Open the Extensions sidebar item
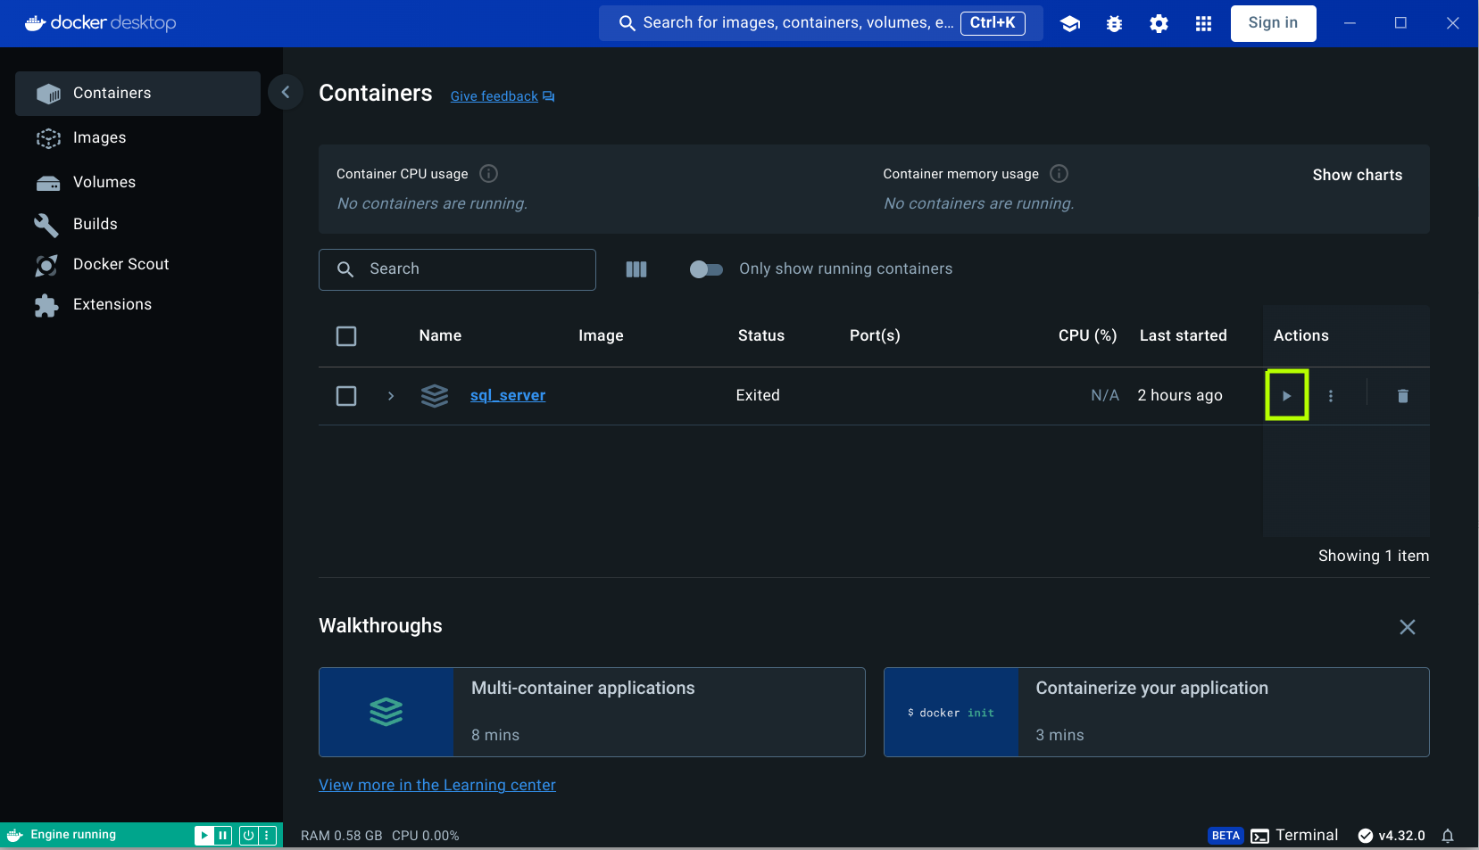The height and width of the screenshot is (850, 1479). click(x=112, y=304)
